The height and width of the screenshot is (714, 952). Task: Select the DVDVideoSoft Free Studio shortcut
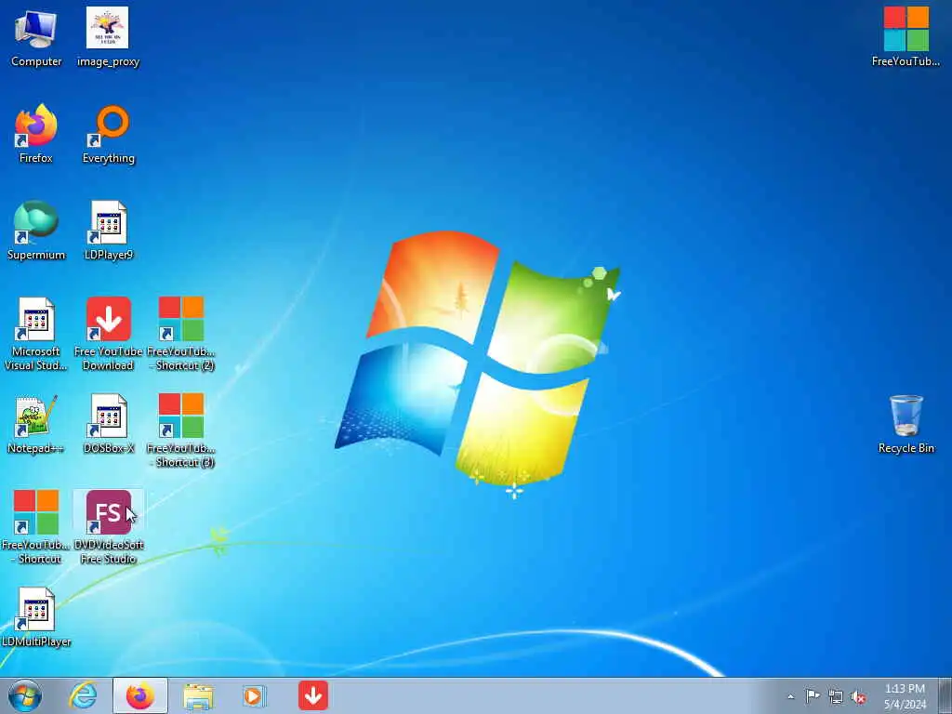[x=109, y=526]
